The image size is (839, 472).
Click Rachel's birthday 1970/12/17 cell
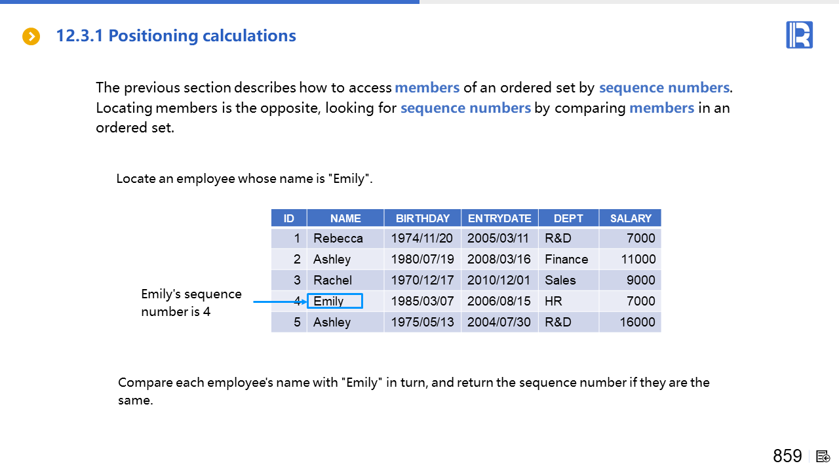422,281
